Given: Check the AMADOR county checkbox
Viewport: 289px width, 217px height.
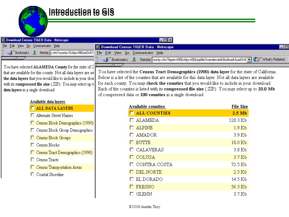Looking at the screenshot, I should pos(132,135).
